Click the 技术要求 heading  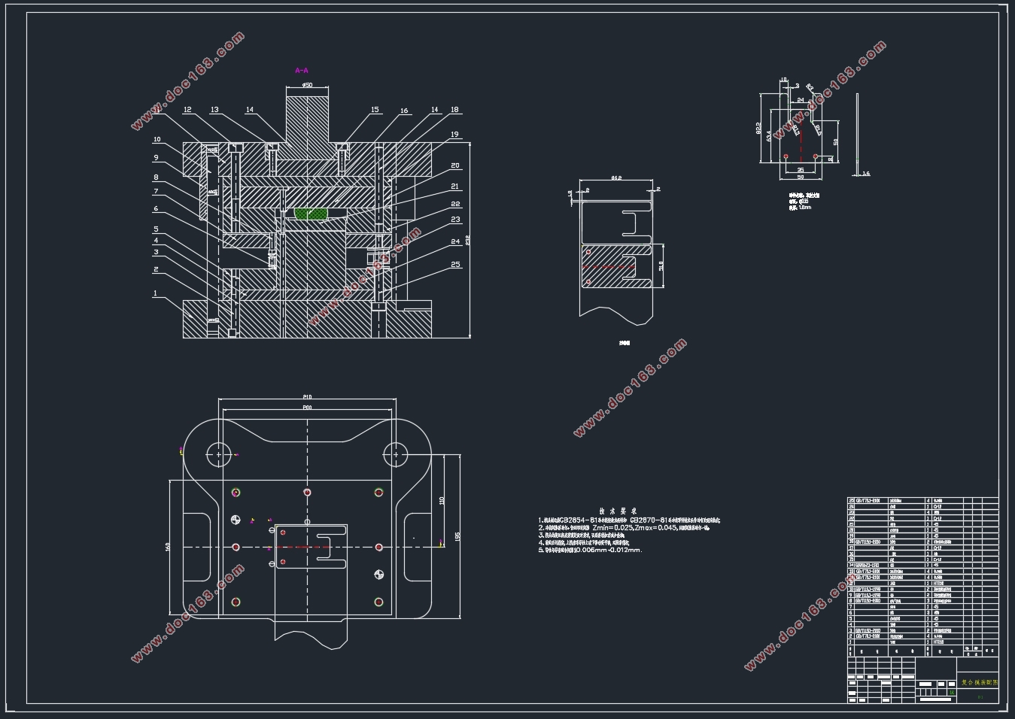[618, 511]
